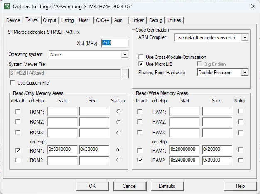The width and height of the screenshot is (260, 194).
Task: Select IROM2 startup radio button
Action: click(118, 160)
